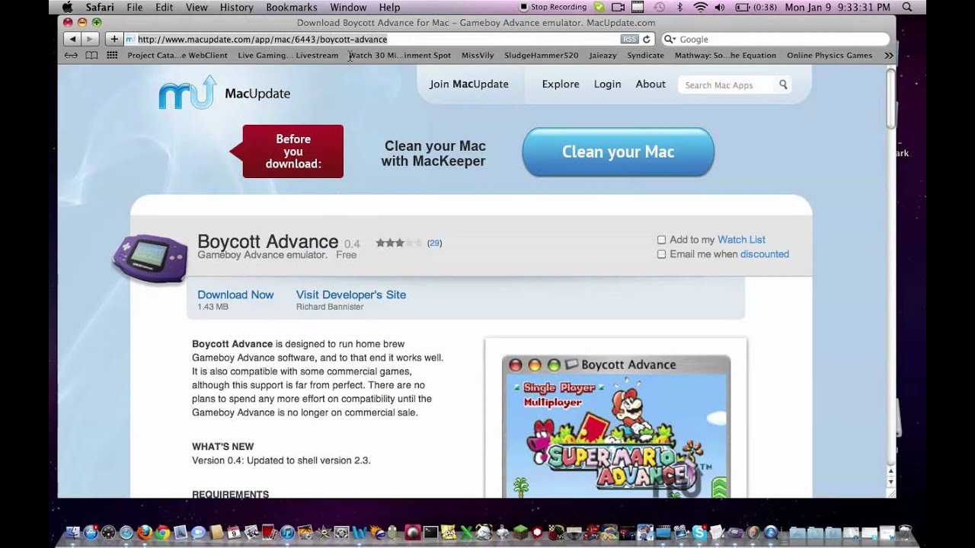Image resolution: width=975 pixels, height=548 pixels.
Task: Click the scrollbar down arrow
Action: tap(891, 482)
